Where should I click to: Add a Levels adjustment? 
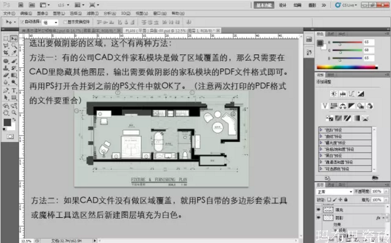pyautogui.click(x=342, y=93)
